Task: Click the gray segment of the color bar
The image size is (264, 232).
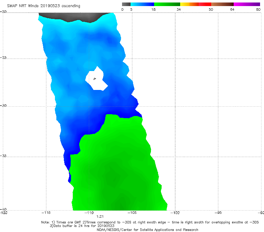Action: coord(126,4)
